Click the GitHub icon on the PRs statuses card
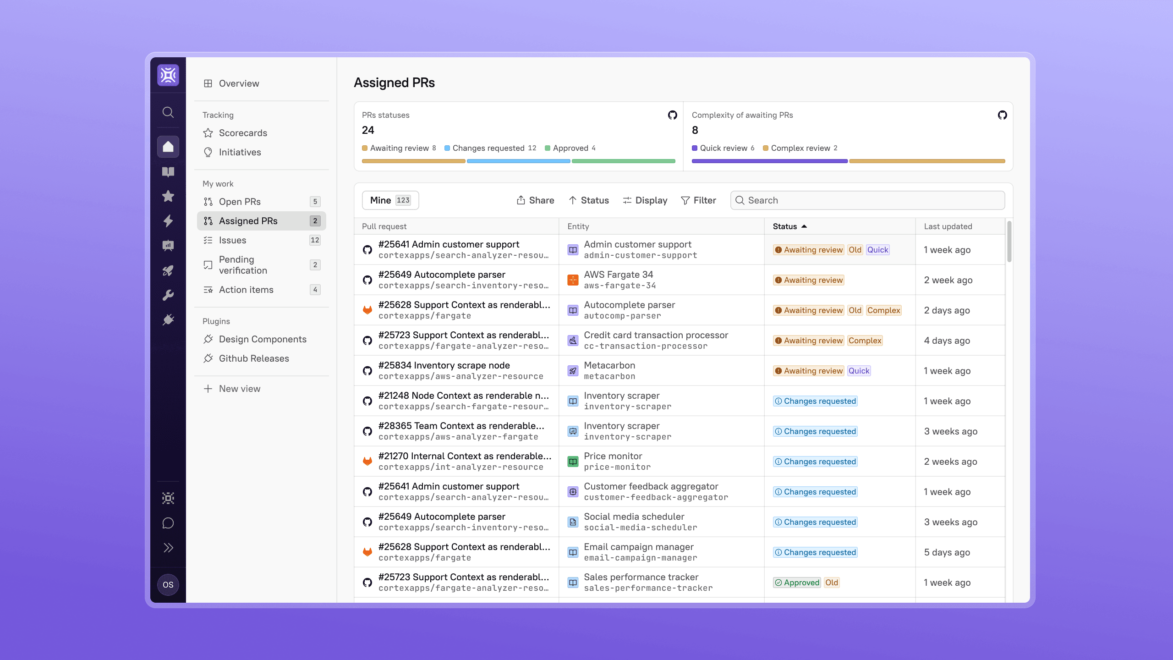This screenshot has height=660, width=1173. (x=672, y=115)
